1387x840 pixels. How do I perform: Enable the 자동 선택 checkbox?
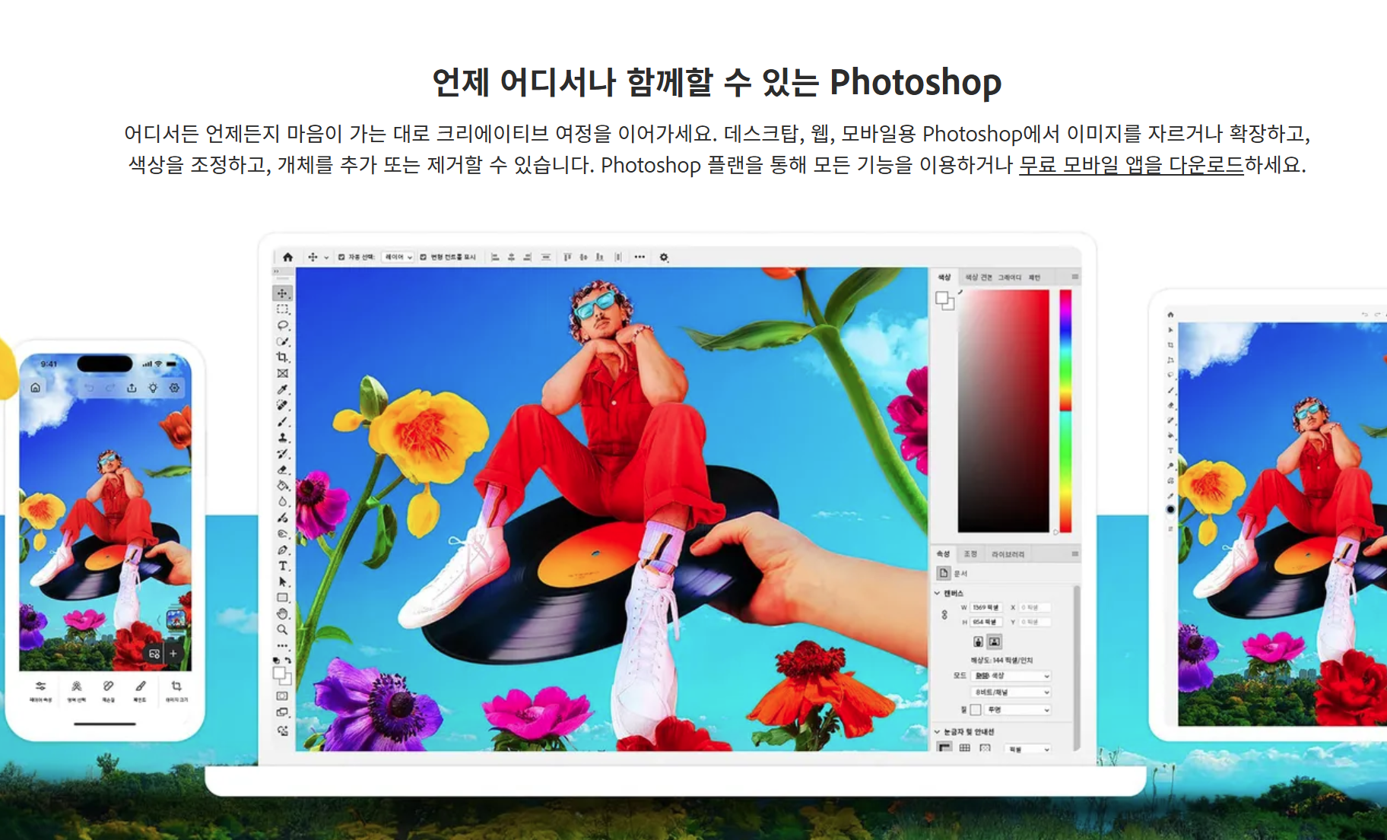(x=341, y=258)
